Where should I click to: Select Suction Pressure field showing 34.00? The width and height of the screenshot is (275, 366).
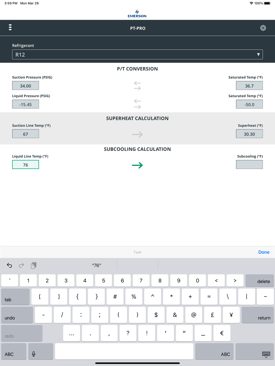pyautogui.click(x=26, y=86)
